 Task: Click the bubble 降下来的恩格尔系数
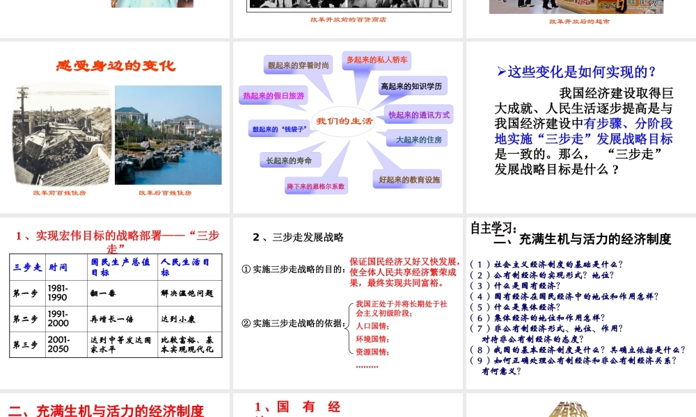click(x=315, y=186)
